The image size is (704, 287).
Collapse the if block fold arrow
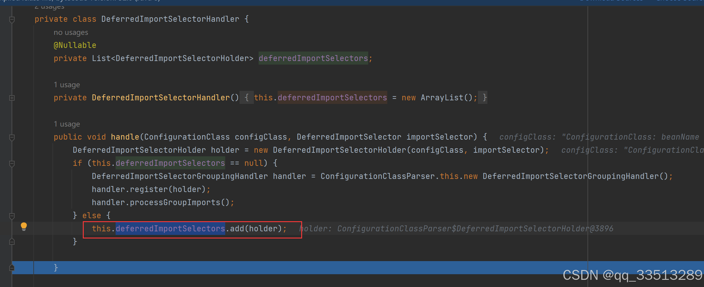pos(12,163)
